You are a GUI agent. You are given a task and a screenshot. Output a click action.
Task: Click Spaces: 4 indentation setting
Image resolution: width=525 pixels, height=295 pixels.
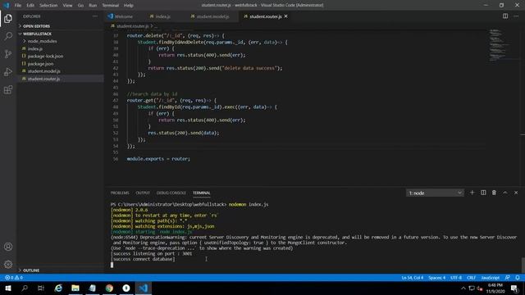[x=437, y=278]
